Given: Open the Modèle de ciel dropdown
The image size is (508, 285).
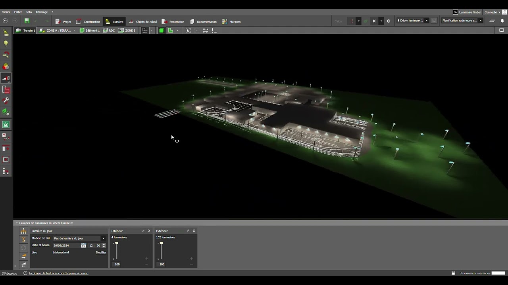Looking at the screenshot, I should click(x=79, y=238).
